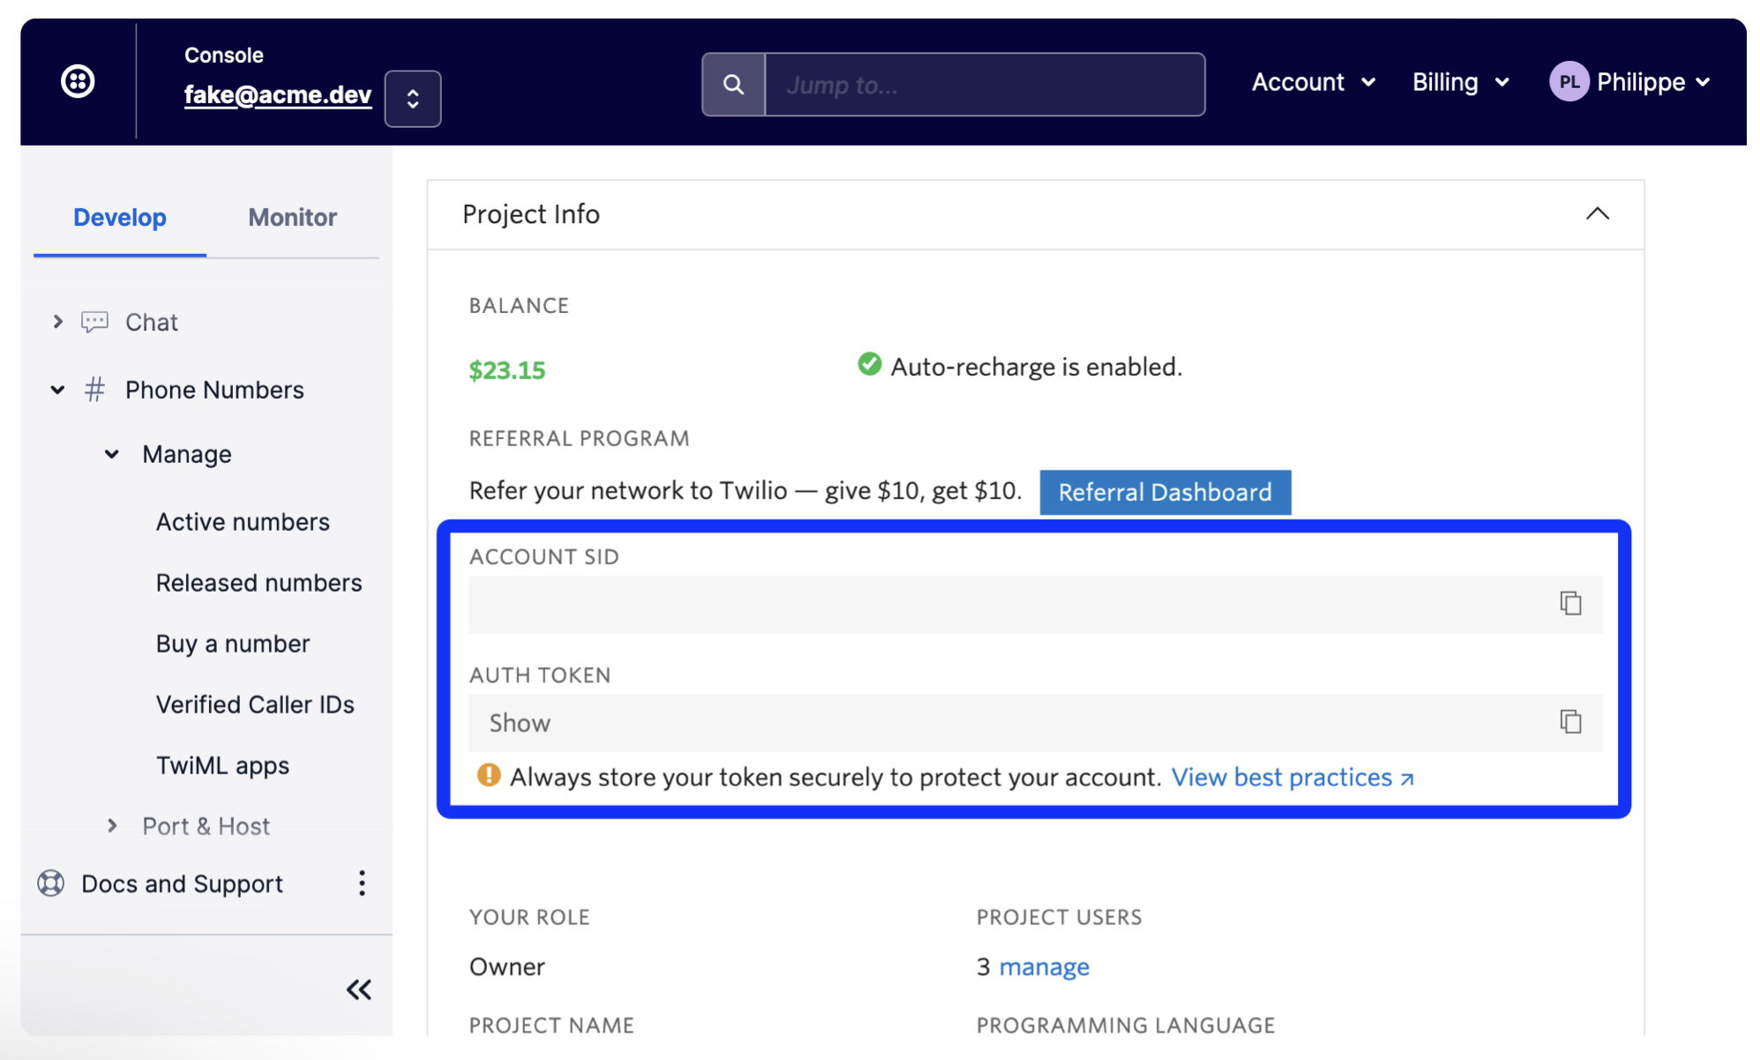The image size is (1760, 1060).
Task: Expand the Port & Host chevron
Action: coord(112,826)
